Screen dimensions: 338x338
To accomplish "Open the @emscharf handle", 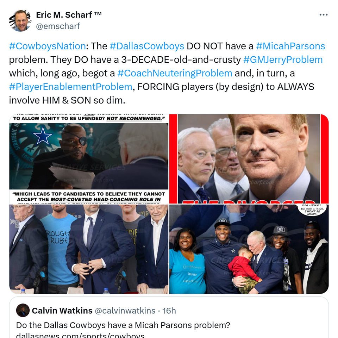I will click(58, 26).
